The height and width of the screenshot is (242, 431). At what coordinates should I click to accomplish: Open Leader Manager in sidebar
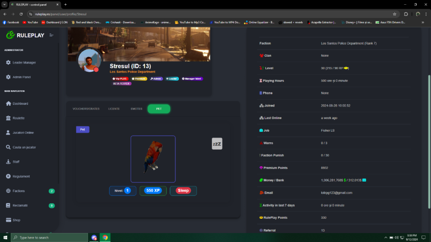click(24, 63)
